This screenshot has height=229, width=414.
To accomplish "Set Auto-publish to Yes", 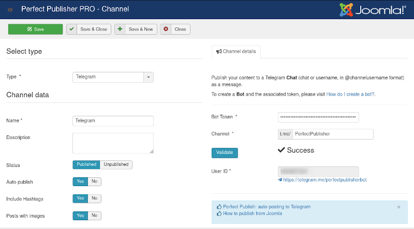I will [x=80, y=181].
